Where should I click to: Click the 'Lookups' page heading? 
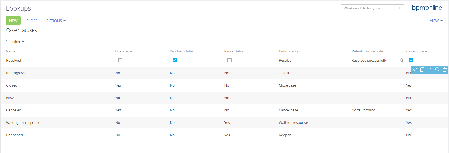pos(18,8)
